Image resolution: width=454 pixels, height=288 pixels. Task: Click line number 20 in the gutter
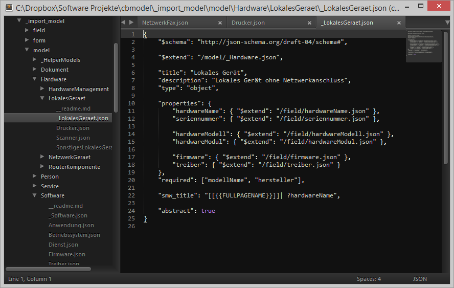pos(131,180)
